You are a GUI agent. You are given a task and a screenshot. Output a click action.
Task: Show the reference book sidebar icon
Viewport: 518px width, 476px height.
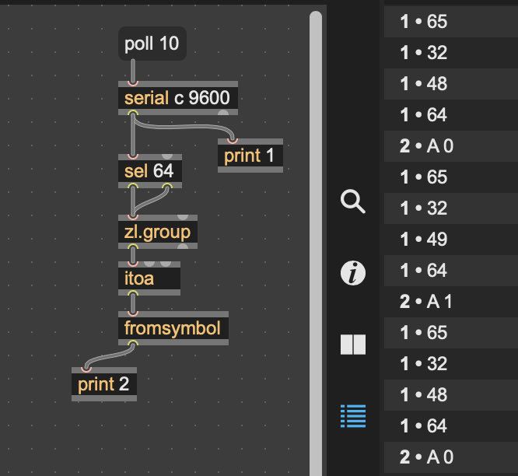click(x=353, y=345)
